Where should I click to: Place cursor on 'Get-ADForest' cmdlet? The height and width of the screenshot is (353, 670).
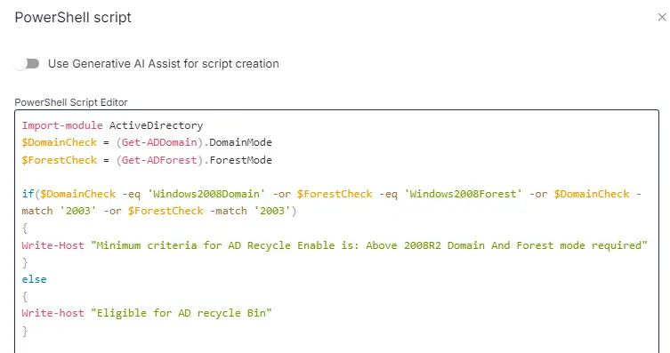[x=159, y=160]
